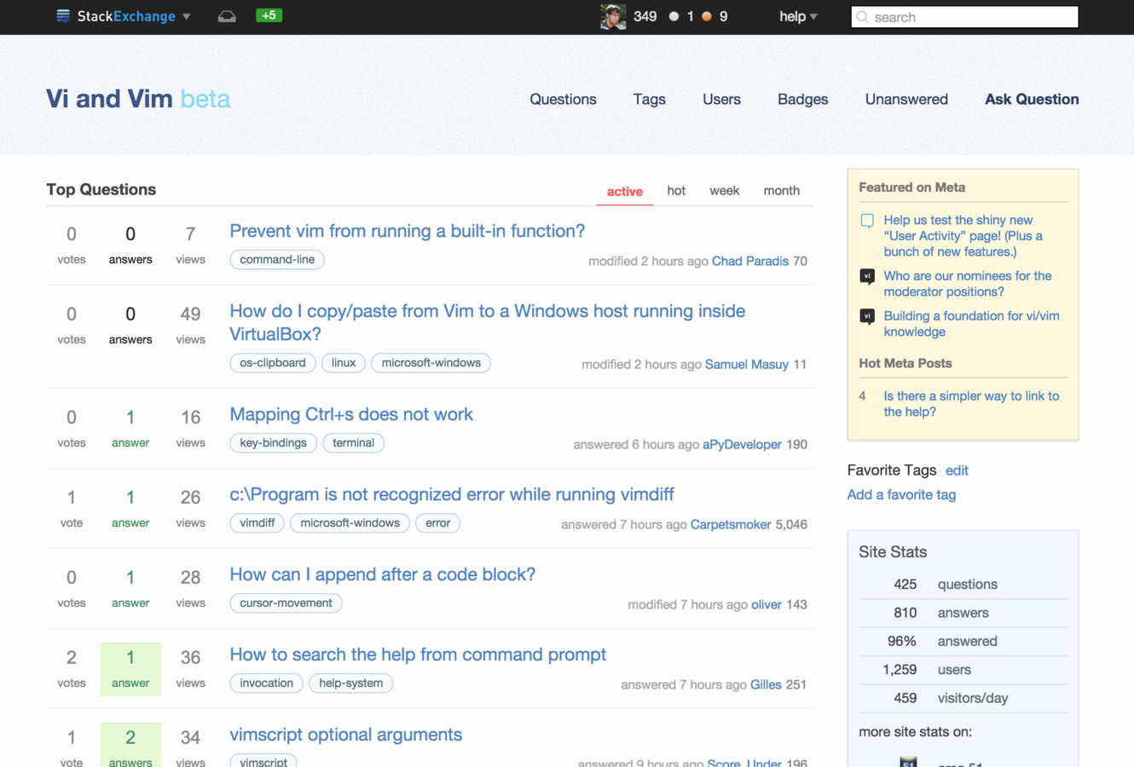The width and height of the screenshot is (1134, 767).
Task: Click the os-clipboard tag
Action: (x=273, y=363)
